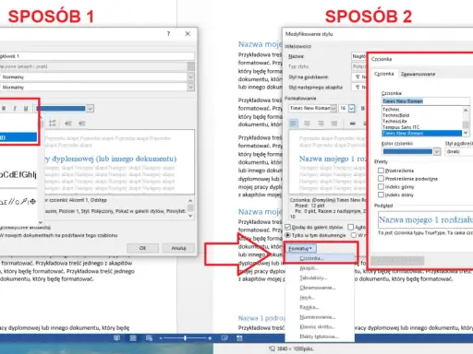Choose Ramka... from Formatuj menu
The width and height of the screenshot is (473, 354).
tap(320, 307)
